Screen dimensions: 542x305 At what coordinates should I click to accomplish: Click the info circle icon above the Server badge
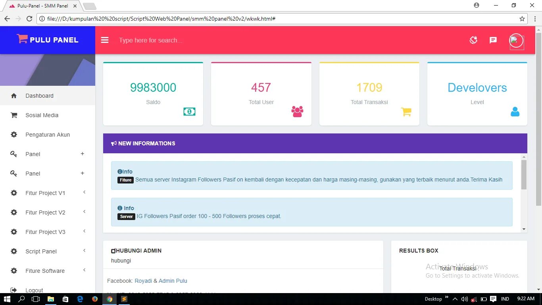coord(120,208)
